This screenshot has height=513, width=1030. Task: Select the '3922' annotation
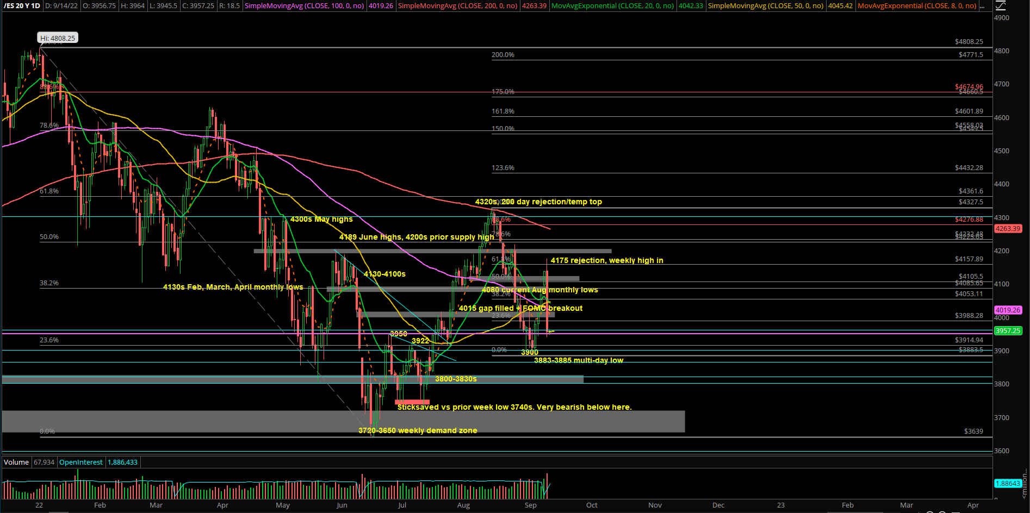420,341
